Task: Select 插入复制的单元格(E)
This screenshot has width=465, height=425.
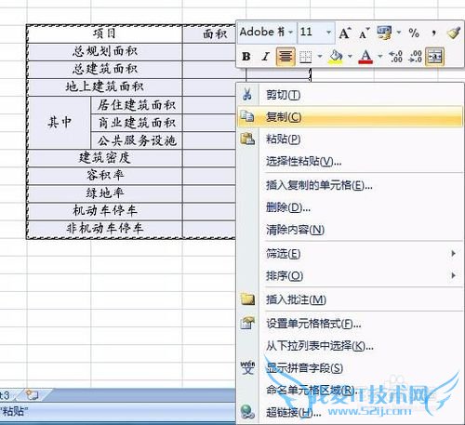Action: pyautogui.click(x=350, y=185)
